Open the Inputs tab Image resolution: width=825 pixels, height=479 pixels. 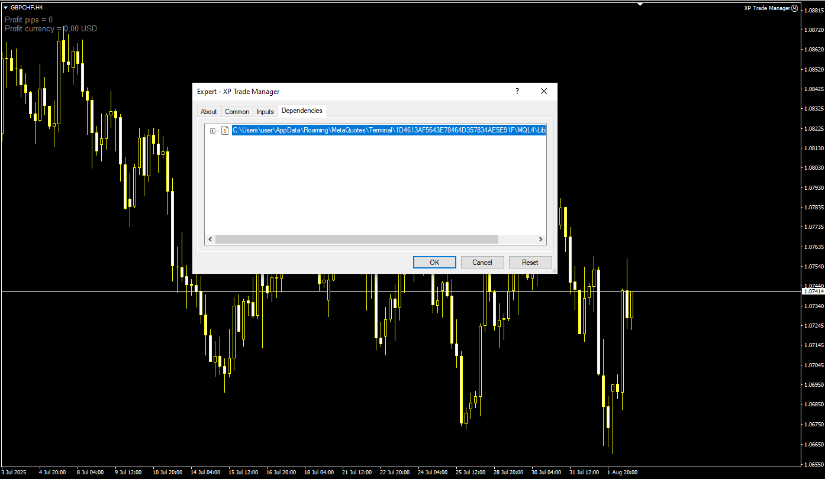(265, 111)
